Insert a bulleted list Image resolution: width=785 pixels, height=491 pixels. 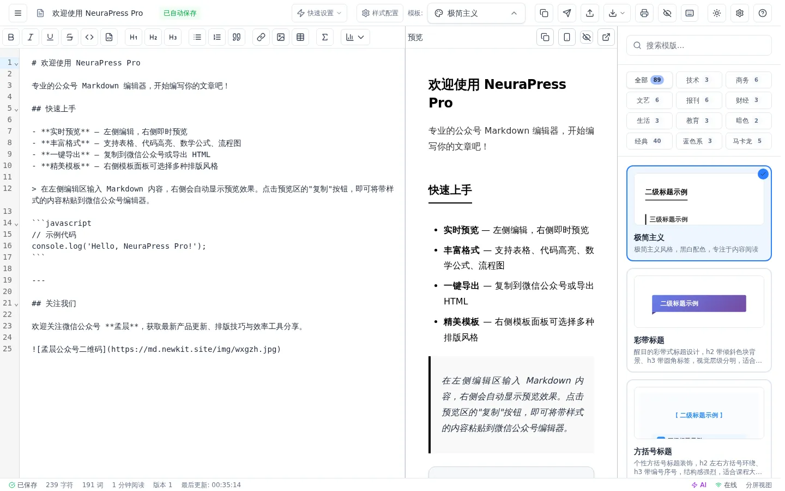click(197, 37)
